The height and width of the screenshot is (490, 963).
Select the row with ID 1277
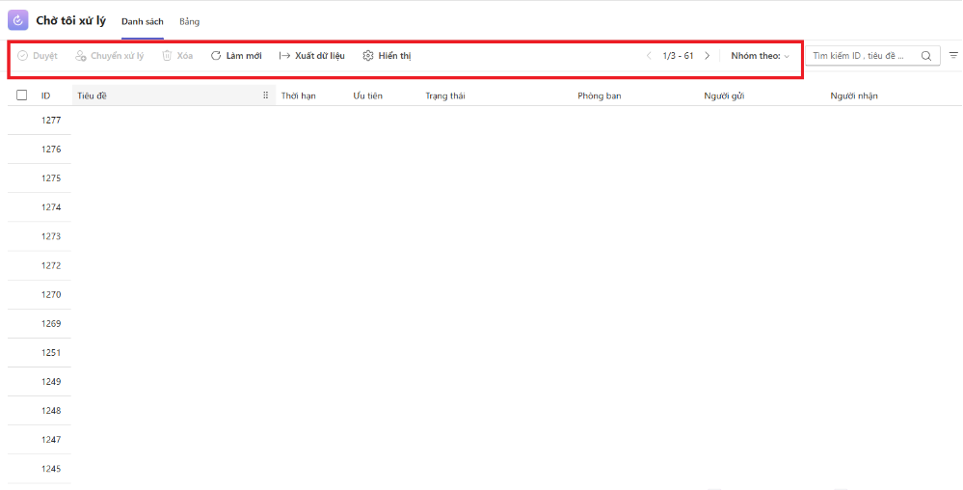[51, 121]
